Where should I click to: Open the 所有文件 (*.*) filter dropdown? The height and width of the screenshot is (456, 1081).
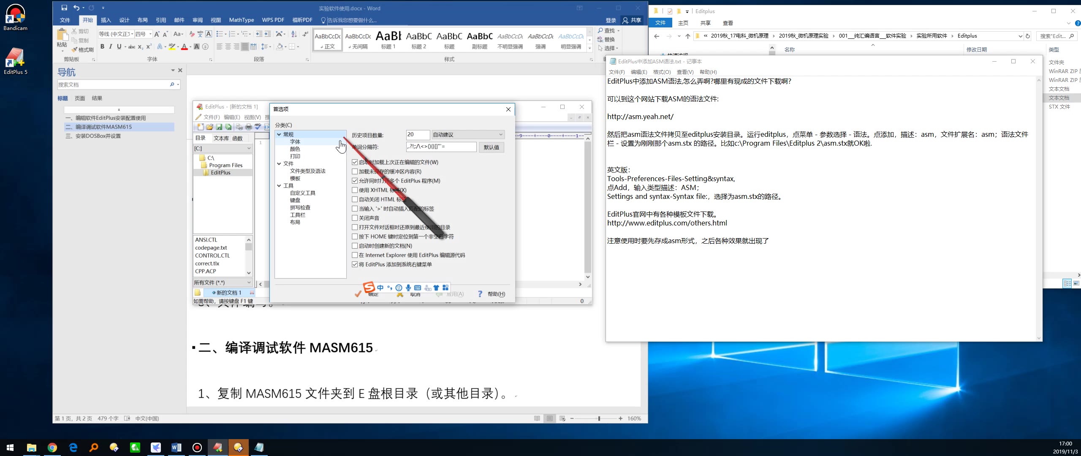coord(223,282)
